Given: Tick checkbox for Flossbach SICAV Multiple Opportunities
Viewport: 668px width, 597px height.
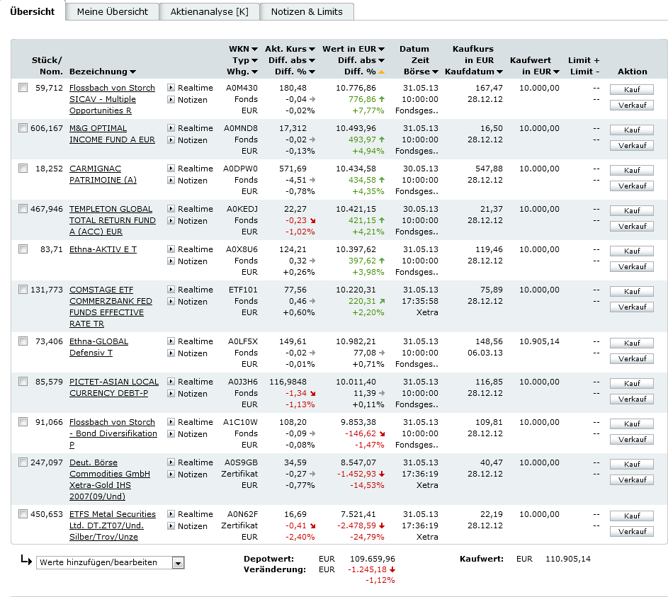Looking at the screenshot, I should coord(23,88).
